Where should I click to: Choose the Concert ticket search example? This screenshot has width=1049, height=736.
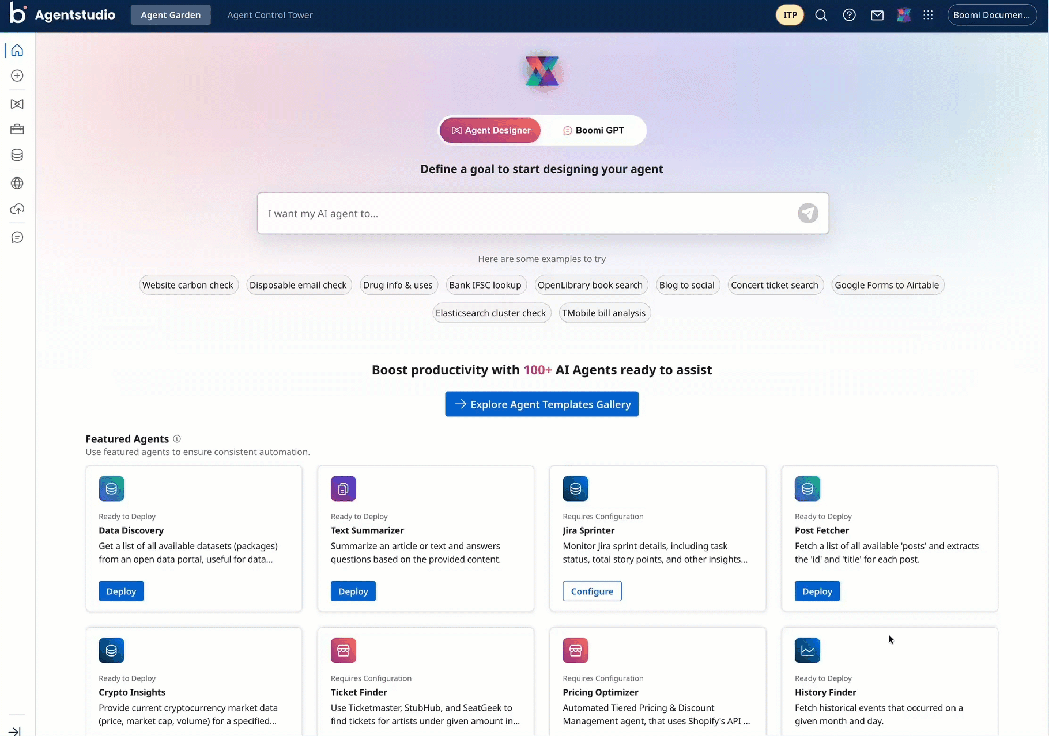click(x=775, y=284)
